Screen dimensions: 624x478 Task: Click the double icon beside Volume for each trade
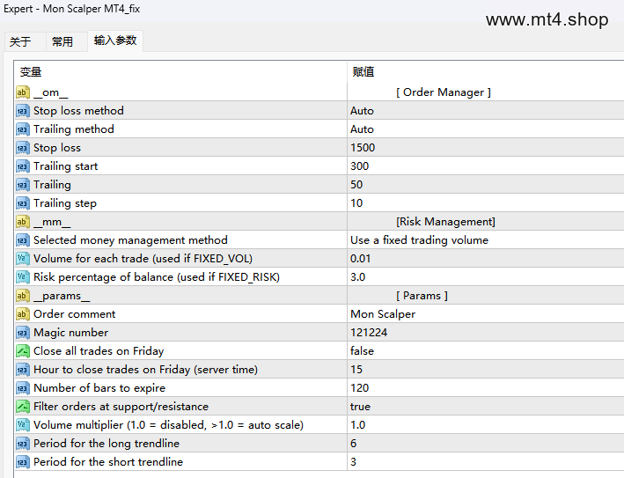click(x=23, y=259)
